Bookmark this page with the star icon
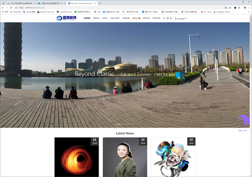This screenshot has width=252, height=177. (230, 8)
